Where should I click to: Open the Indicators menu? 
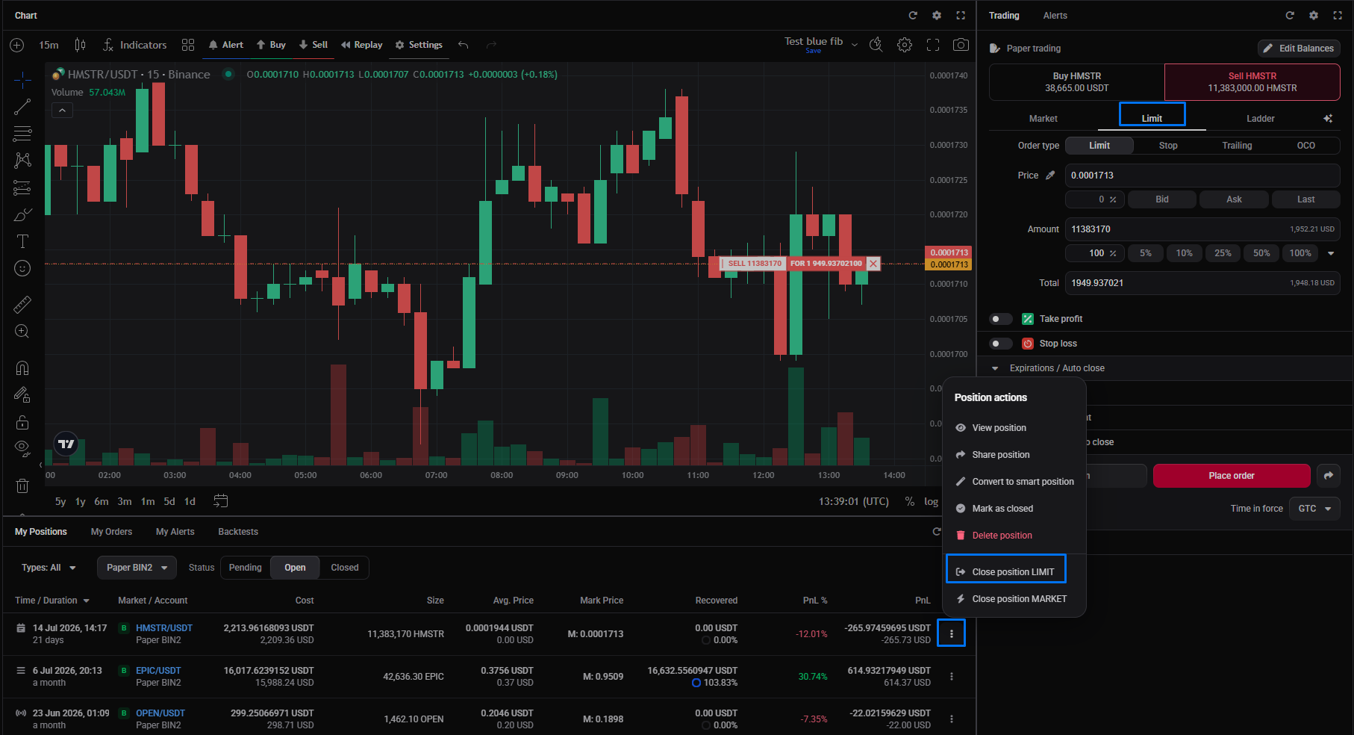pos(135,45)
